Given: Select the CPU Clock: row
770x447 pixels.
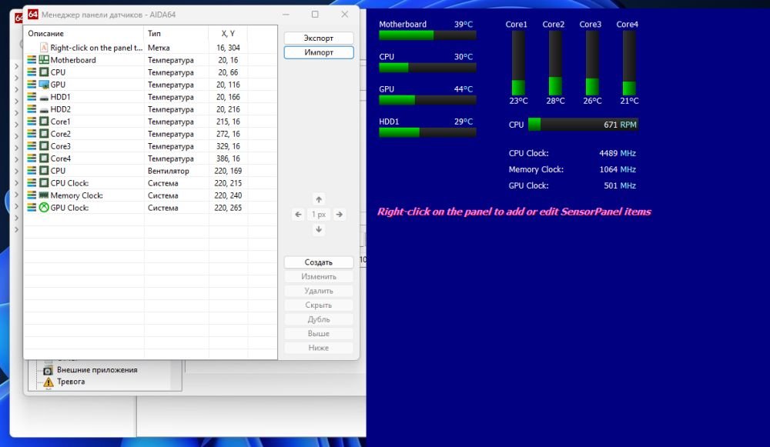Looking at the screenshot, I should click(x=150, y=183).
